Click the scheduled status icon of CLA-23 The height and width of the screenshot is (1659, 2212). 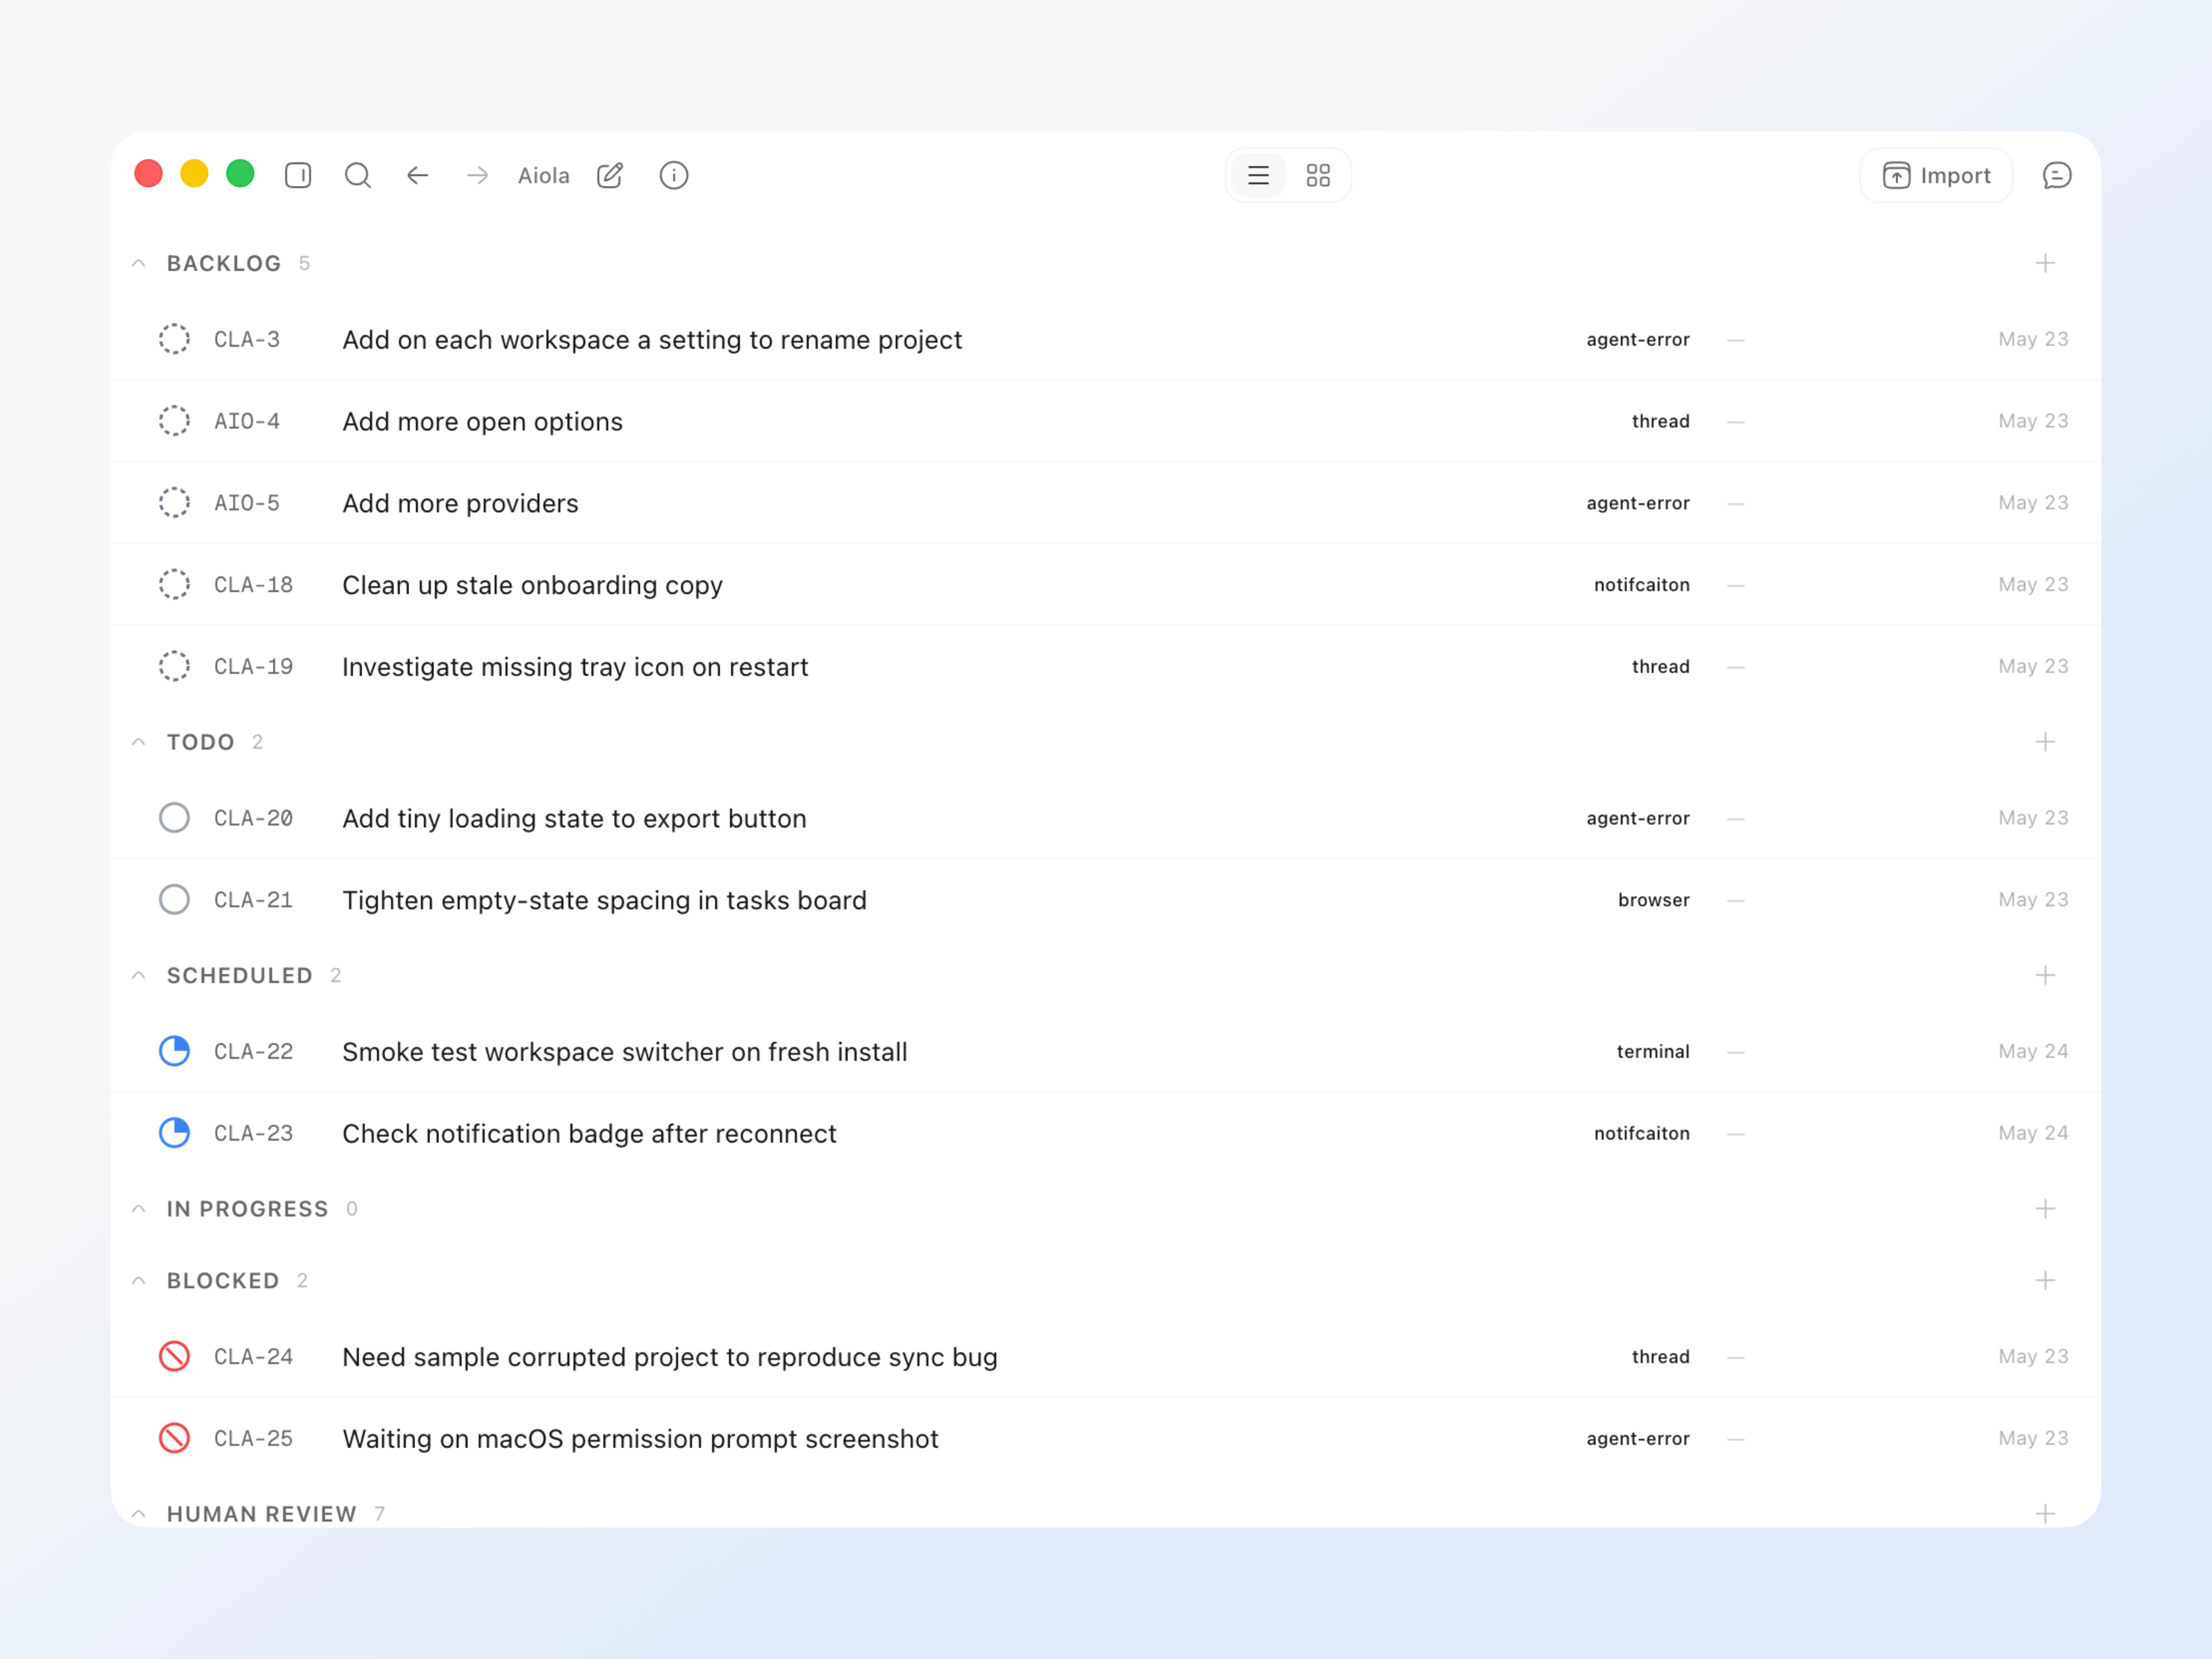(174, 1133)
